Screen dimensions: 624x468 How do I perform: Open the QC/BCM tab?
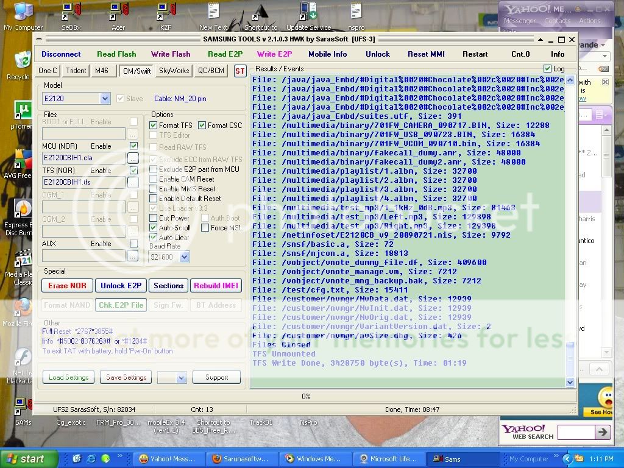(x=211, y=71)
